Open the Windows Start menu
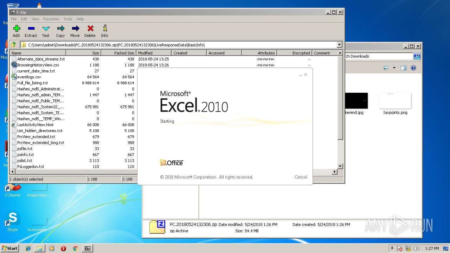This screenshot has width=450, height=253. coord(9,248)
